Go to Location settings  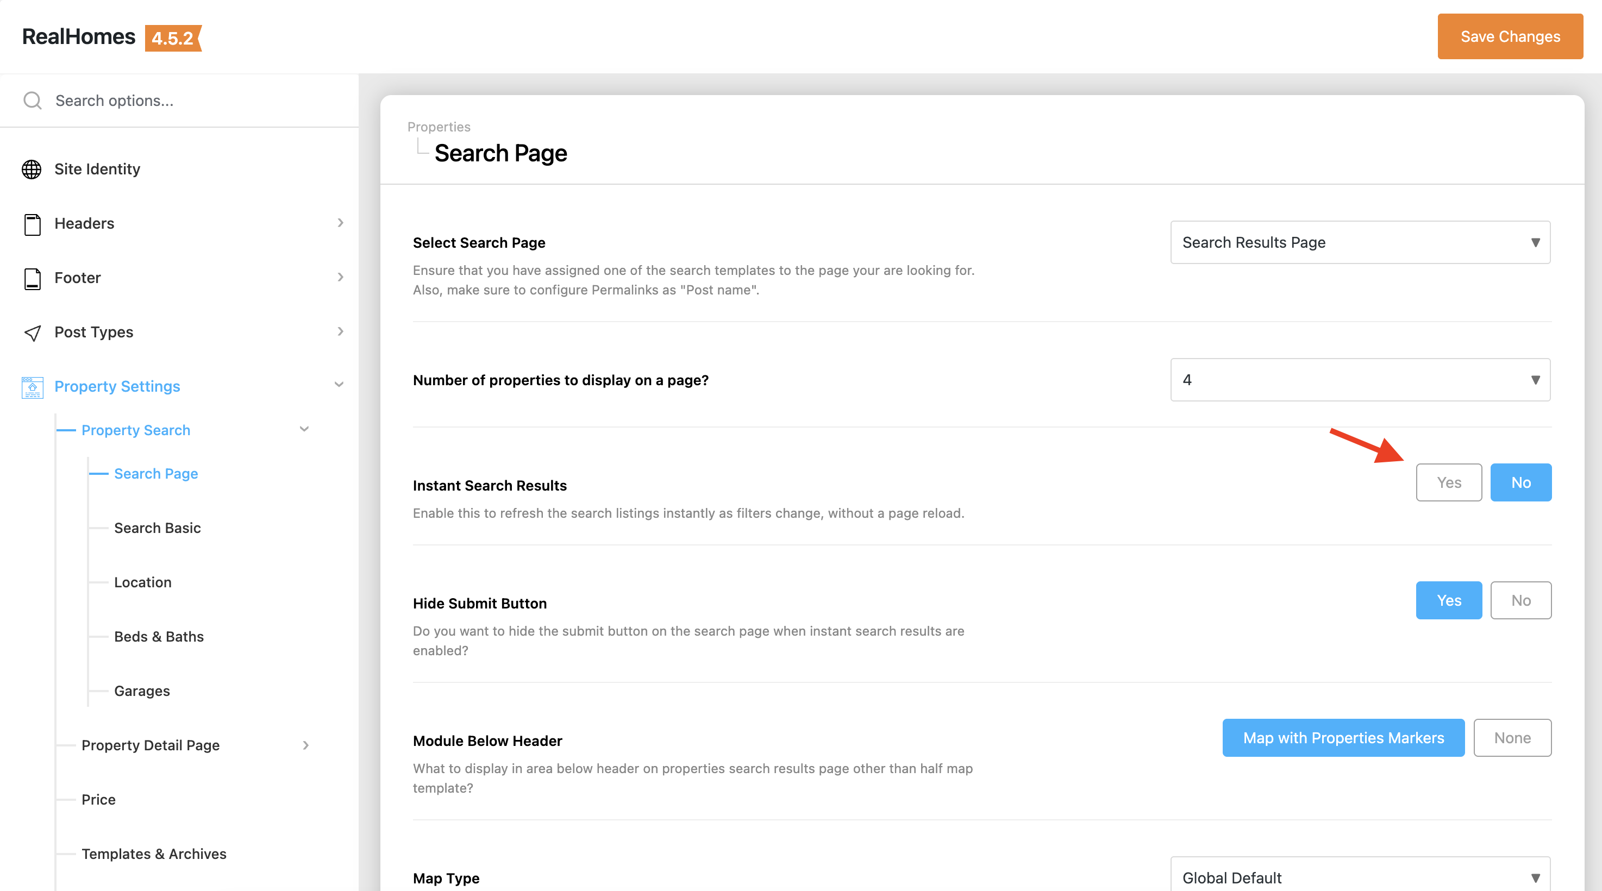[143, 582]
